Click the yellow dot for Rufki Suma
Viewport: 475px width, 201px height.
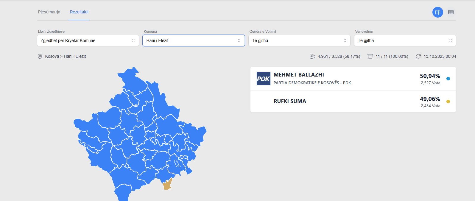(x=448, y=102)
